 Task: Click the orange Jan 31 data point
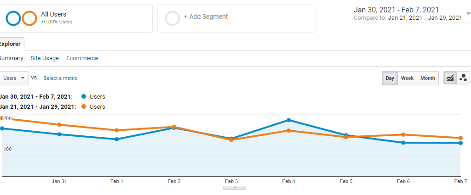pos(59,125)
